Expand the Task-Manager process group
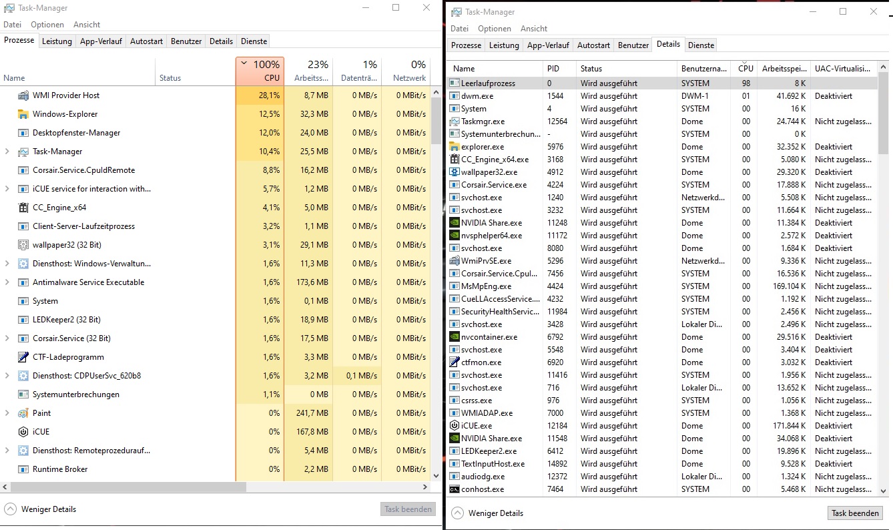This screenshot has width=893, height=530. coord(7,152)
